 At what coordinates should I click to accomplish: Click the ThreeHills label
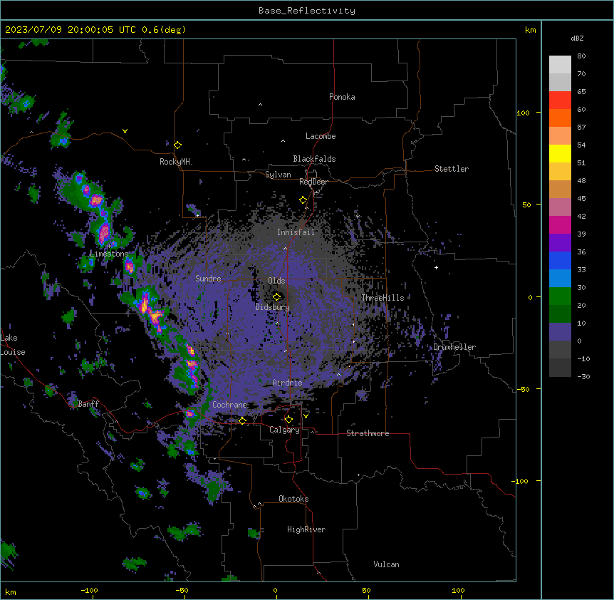pos(383,298)
